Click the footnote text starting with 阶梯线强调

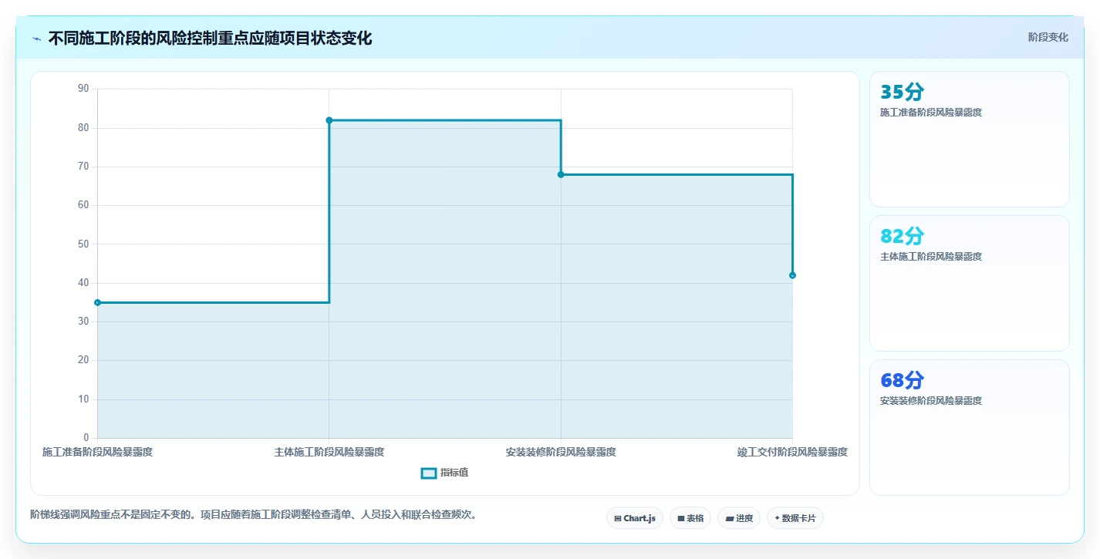point(253,515)
